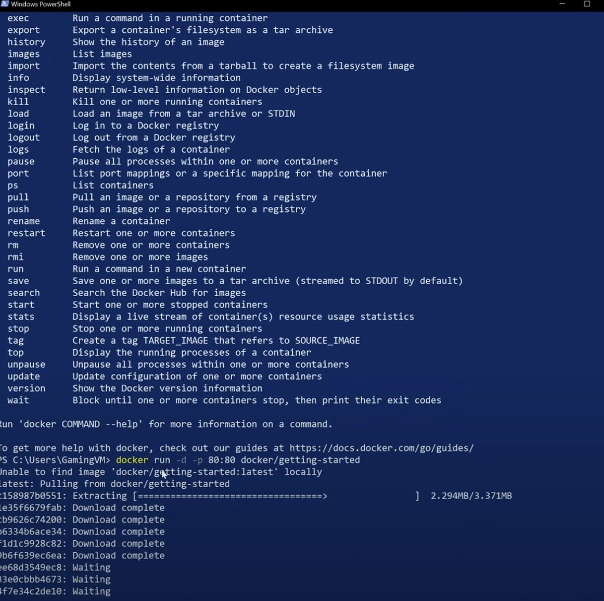
Task: Click the 'stats' command line
Action: click(20, 316)
